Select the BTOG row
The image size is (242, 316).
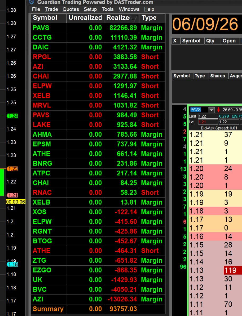tap(98, 241)
